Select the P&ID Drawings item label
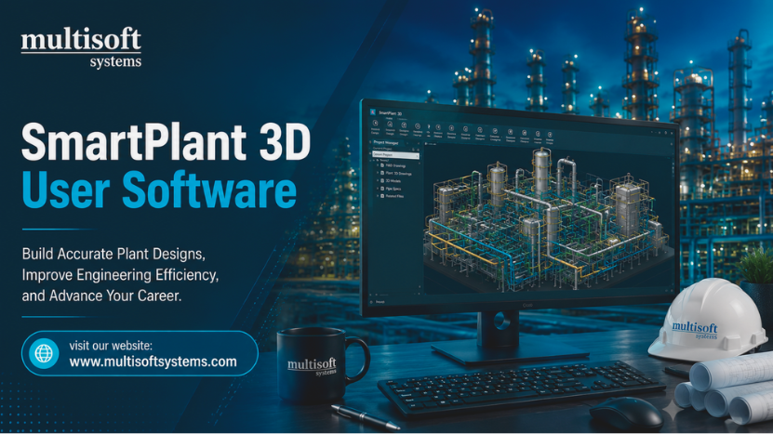This screenshot has width=773, height=434. tap(396, 165)
